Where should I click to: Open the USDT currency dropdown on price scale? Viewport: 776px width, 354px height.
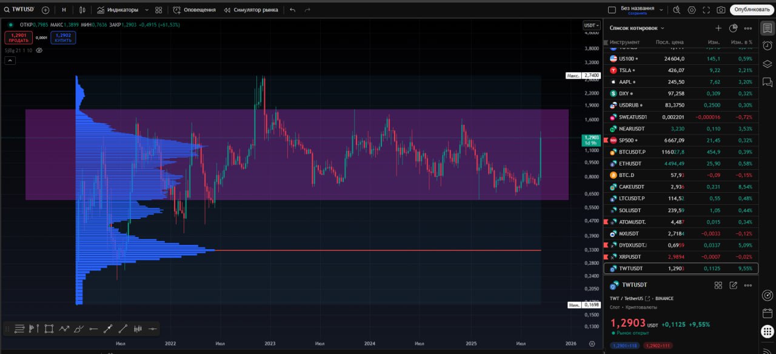click(592, 25)
